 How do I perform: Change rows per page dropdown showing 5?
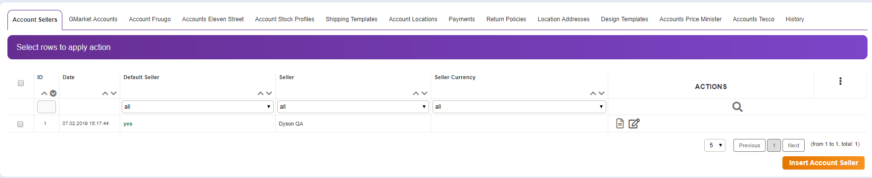point(715,145)
